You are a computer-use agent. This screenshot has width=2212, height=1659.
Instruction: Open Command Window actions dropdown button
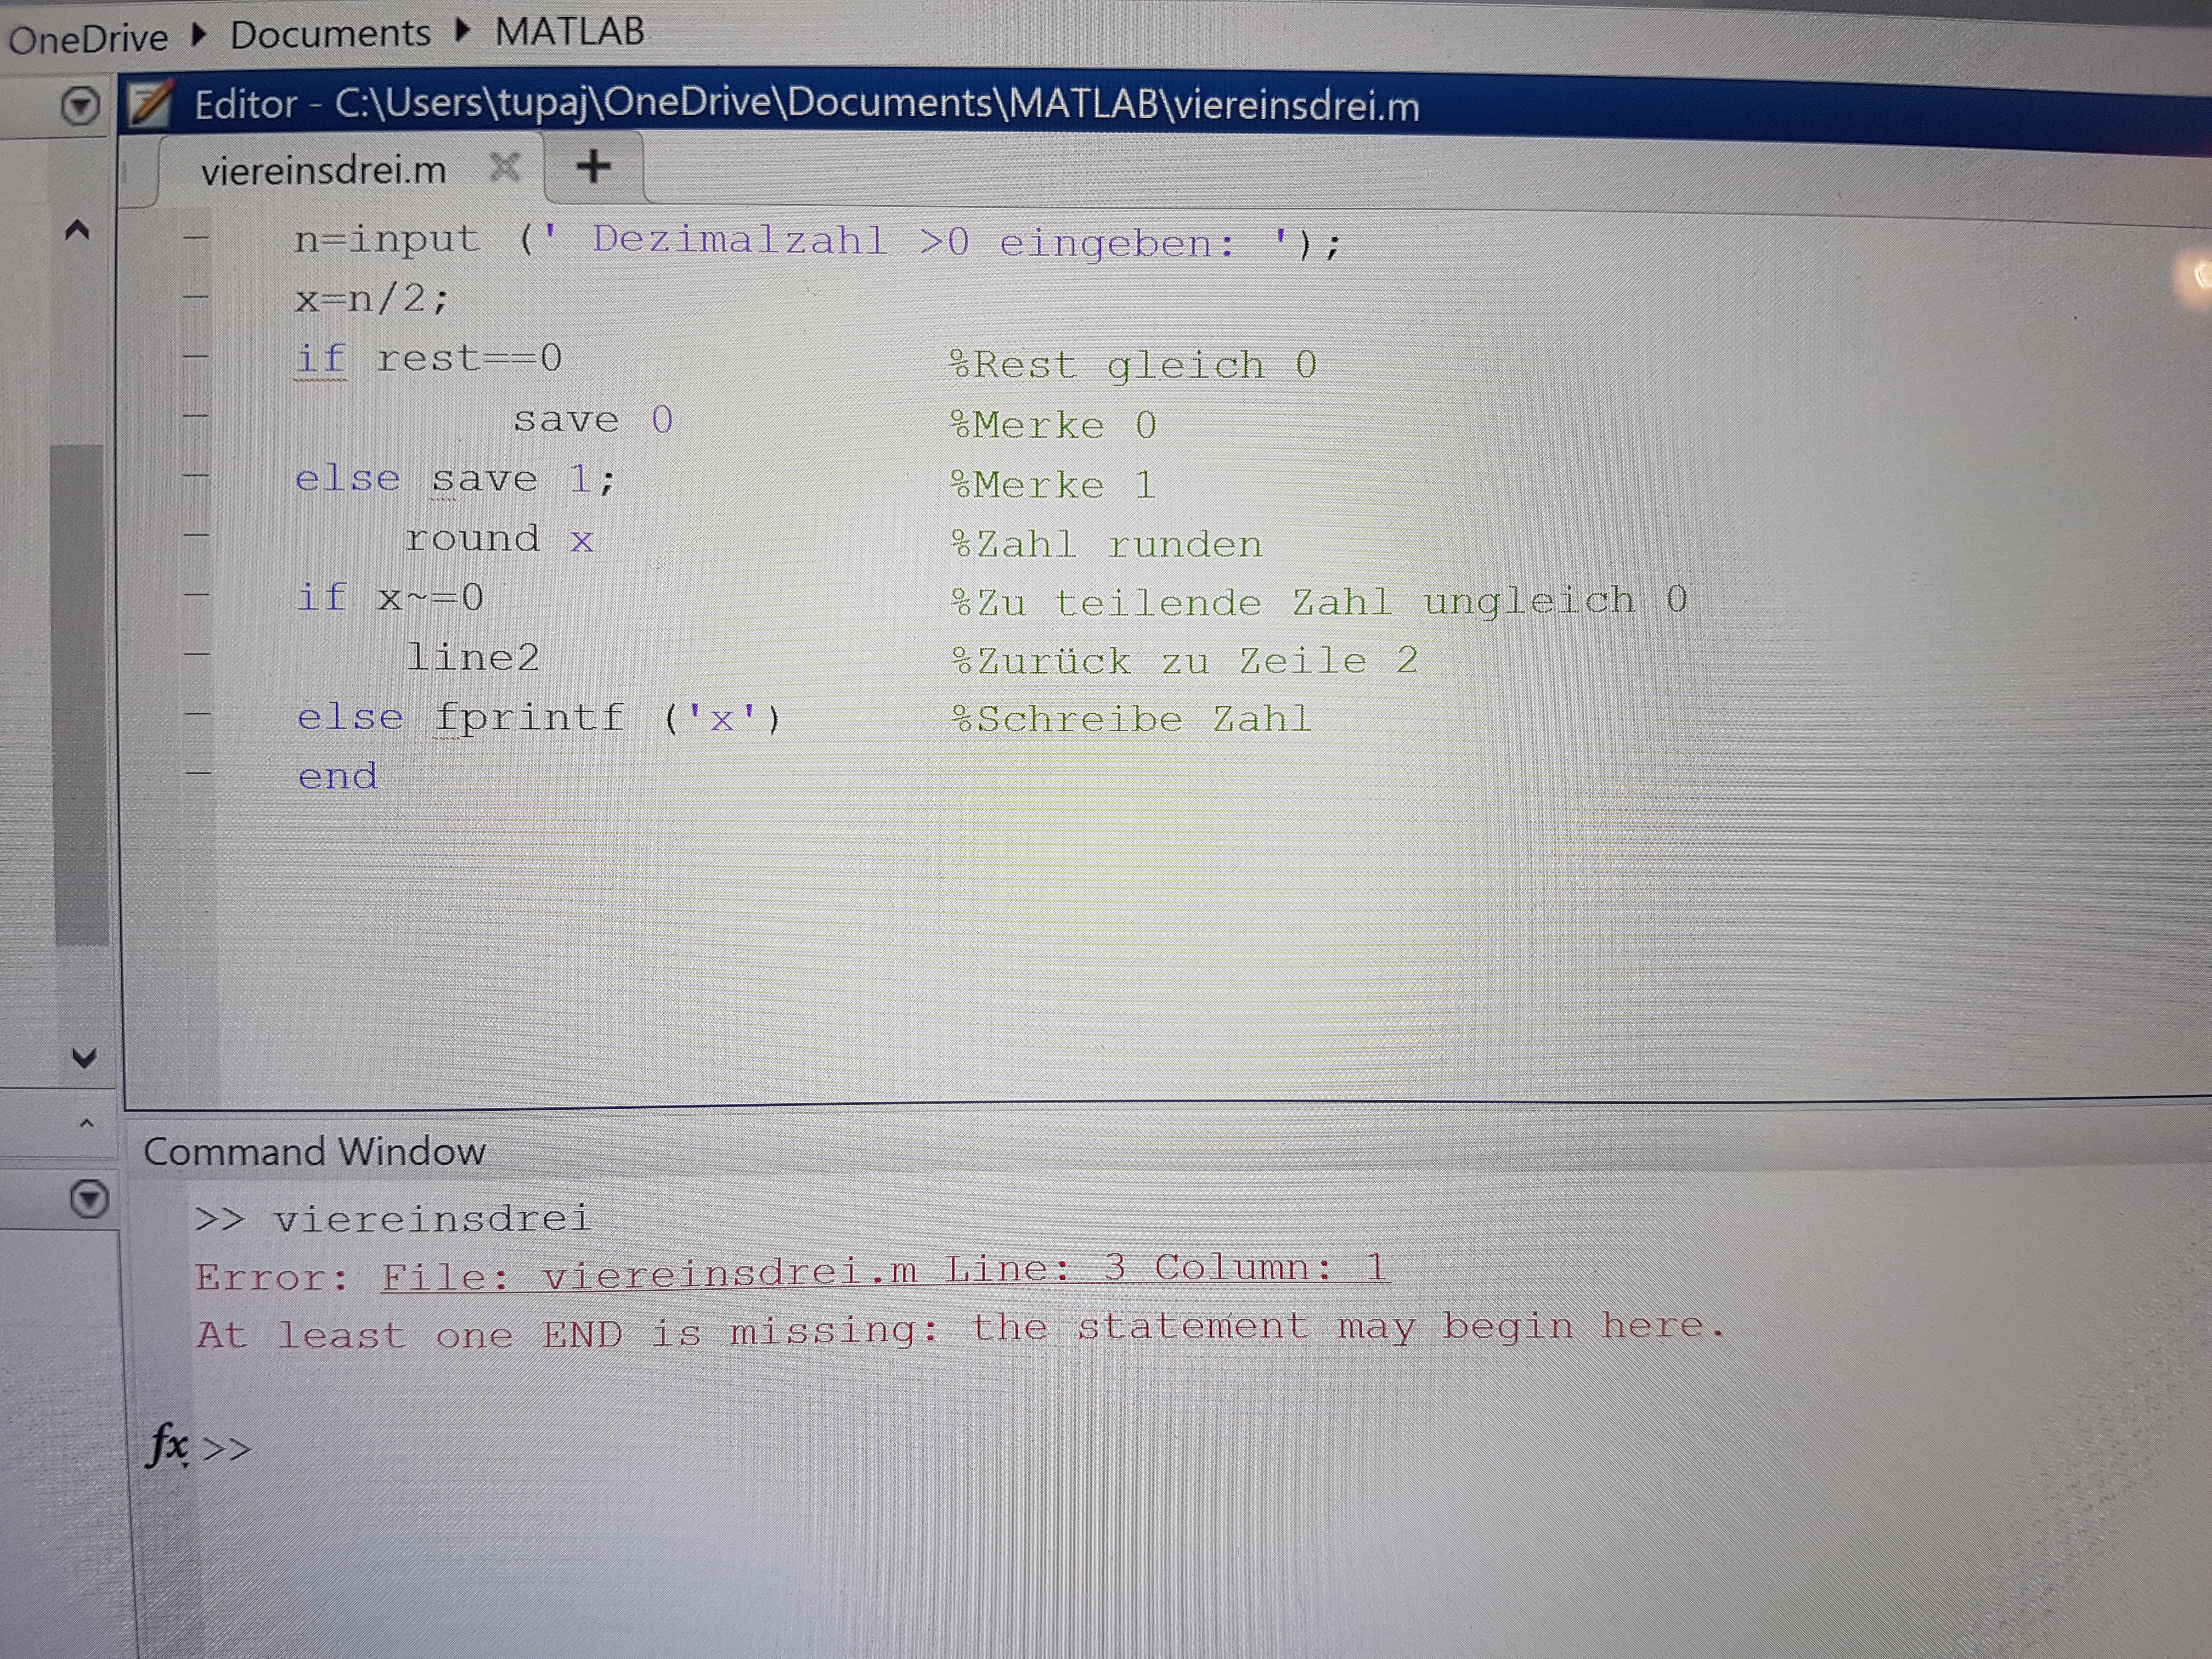(90, 1198)
